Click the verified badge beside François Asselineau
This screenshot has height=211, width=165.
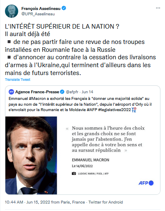[x=64, y=8]
